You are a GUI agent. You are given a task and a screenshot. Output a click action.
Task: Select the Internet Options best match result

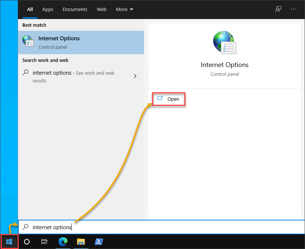coord(81,42)
